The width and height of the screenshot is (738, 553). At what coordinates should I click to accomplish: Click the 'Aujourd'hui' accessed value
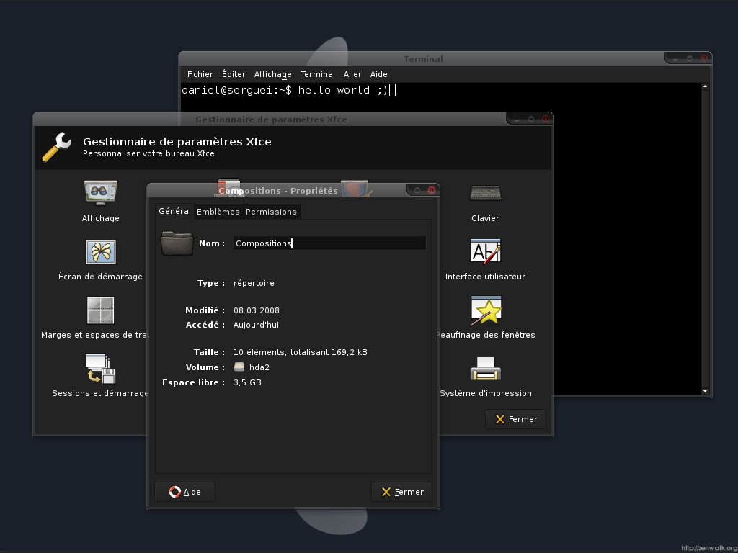[x=256, y=325]
